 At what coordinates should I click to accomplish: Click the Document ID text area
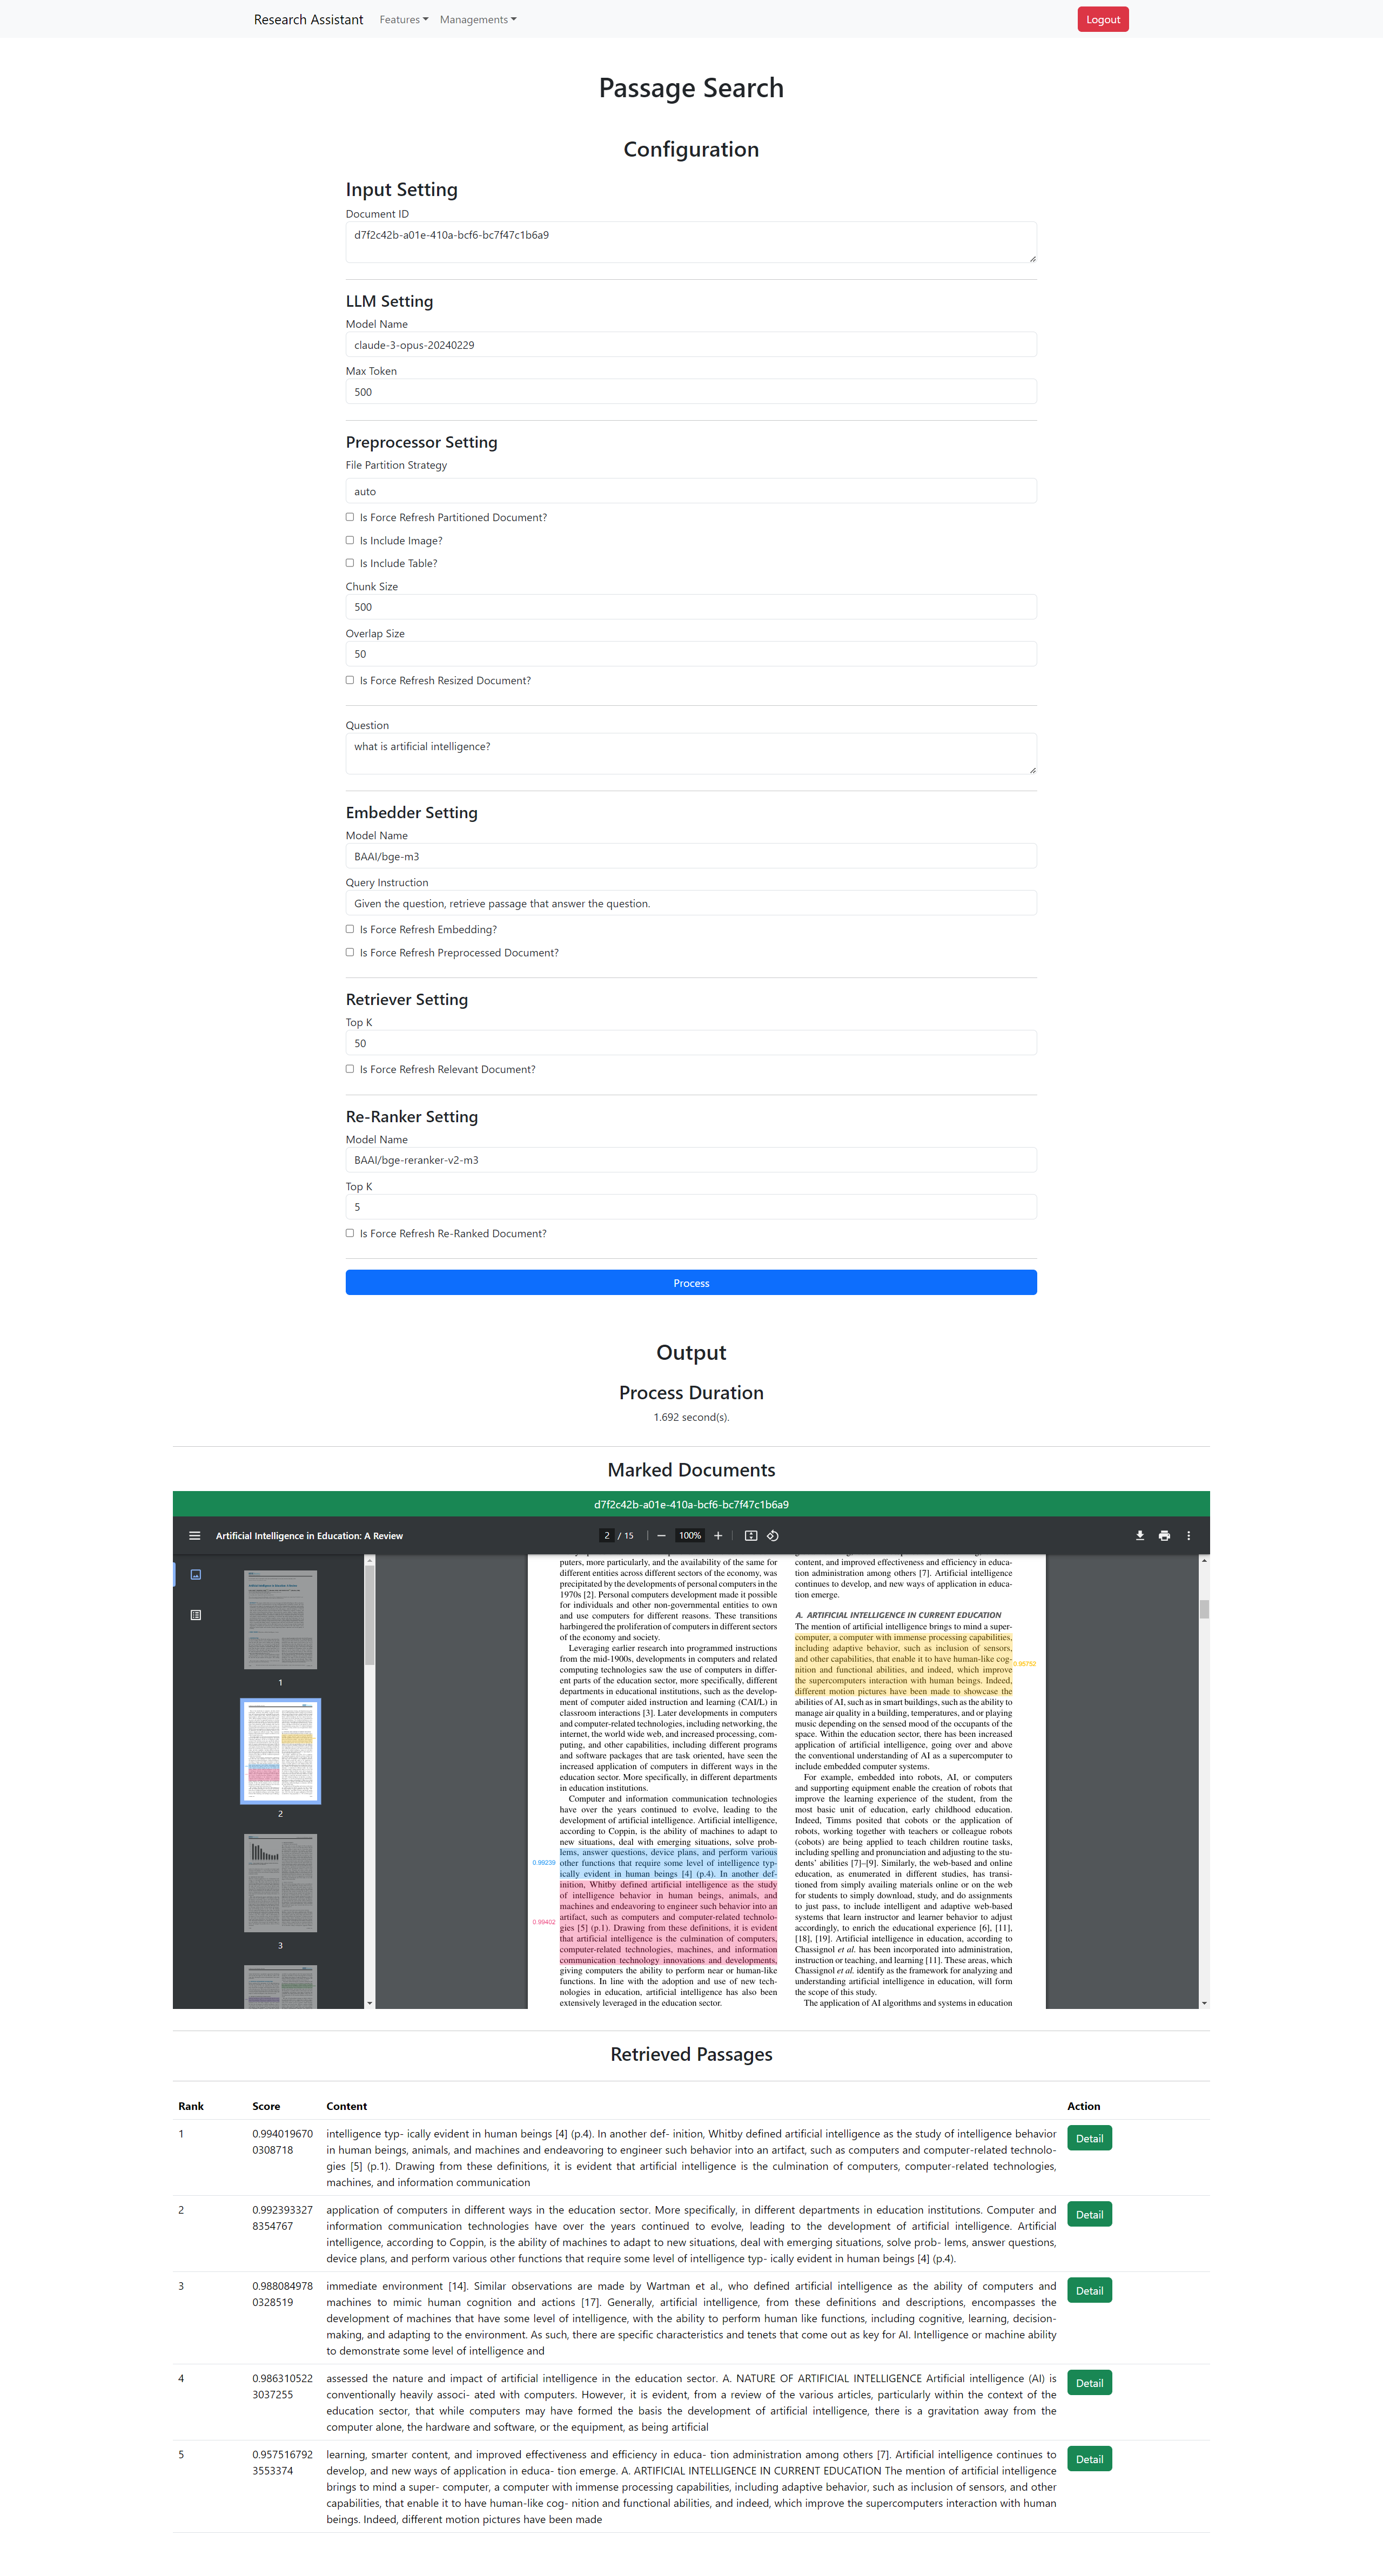[x=691, y=243]
